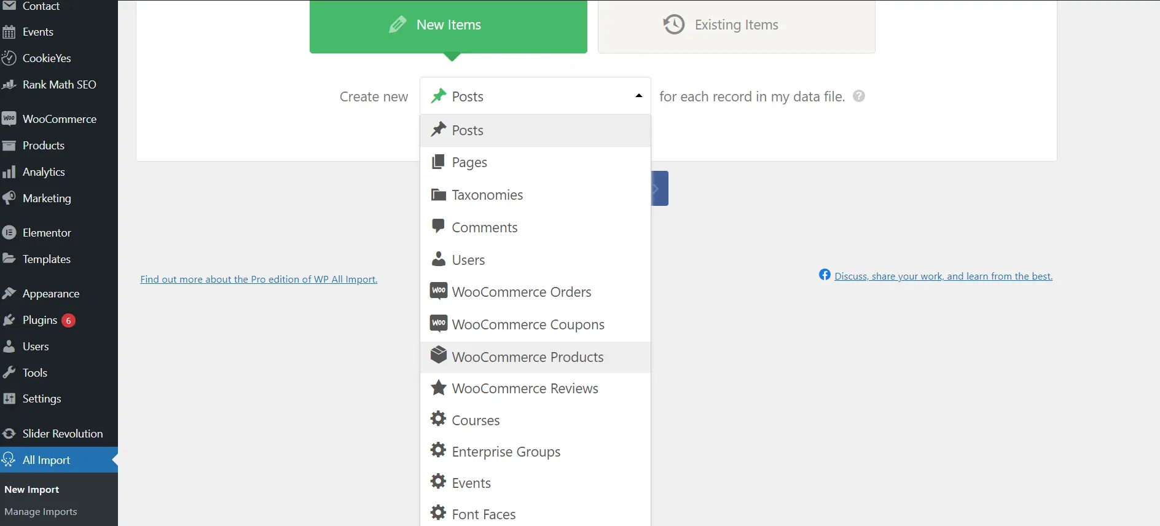This screenshot has width=1160, height=526.
Task: Click the Templates folder icon in sidebar
Action: point(9,259)
